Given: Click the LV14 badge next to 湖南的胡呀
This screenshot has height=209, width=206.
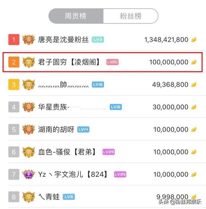Looking at the screenshot, I should point(83,129).
